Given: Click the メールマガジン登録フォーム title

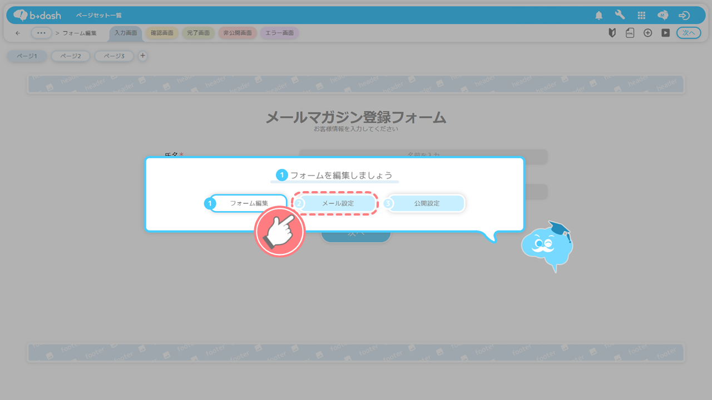Looking at the screenshot, I should pos(356,117).
